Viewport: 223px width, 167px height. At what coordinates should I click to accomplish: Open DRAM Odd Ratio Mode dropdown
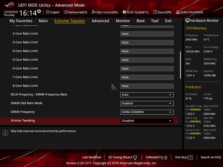[x=147, y=103]
